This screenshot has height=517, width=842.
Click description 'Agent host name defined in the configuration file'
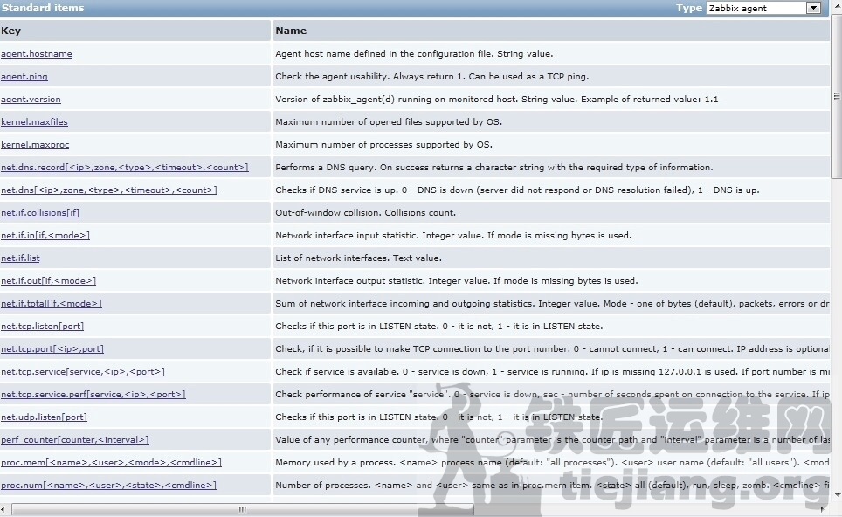(414, 53)
